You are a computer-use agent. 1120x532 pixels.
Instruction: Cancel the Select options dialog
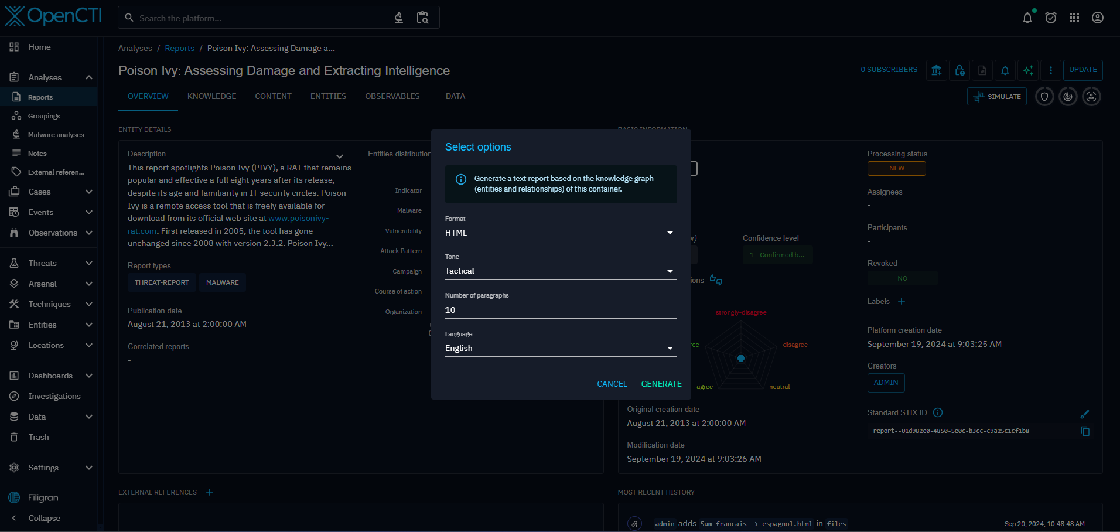pos(612,384)
